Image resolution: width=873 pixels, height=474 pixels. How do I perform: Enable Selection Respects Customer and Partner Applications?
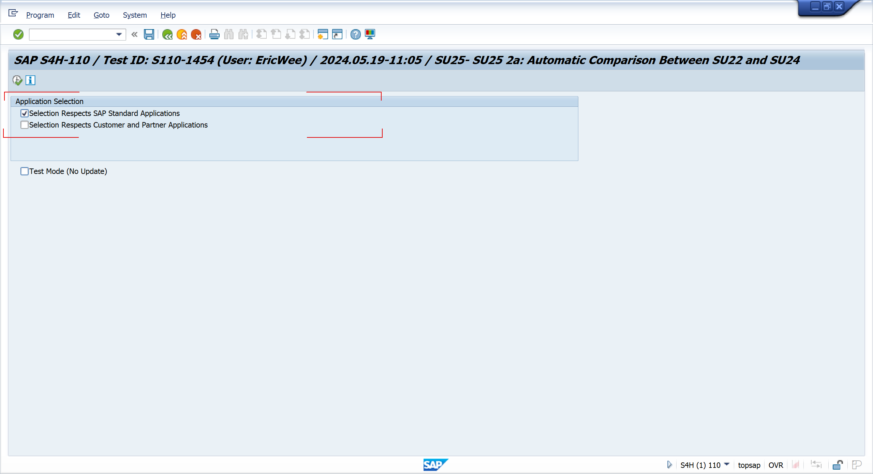pyautogui.click(x=24, y=125)
